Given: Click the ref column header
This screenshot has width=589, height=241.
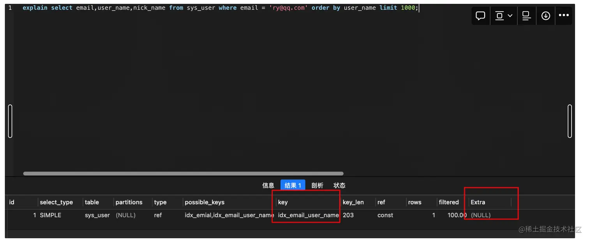Looking at the screenshot, I should tap(381, 202).
